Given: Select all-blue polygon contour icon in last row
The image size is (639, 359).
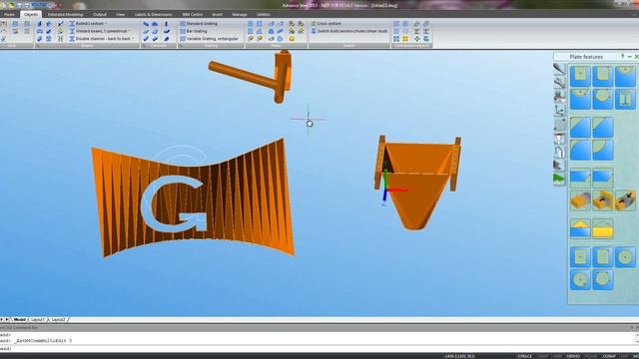Looking at the screenshot, I should (x=603, y=279).
